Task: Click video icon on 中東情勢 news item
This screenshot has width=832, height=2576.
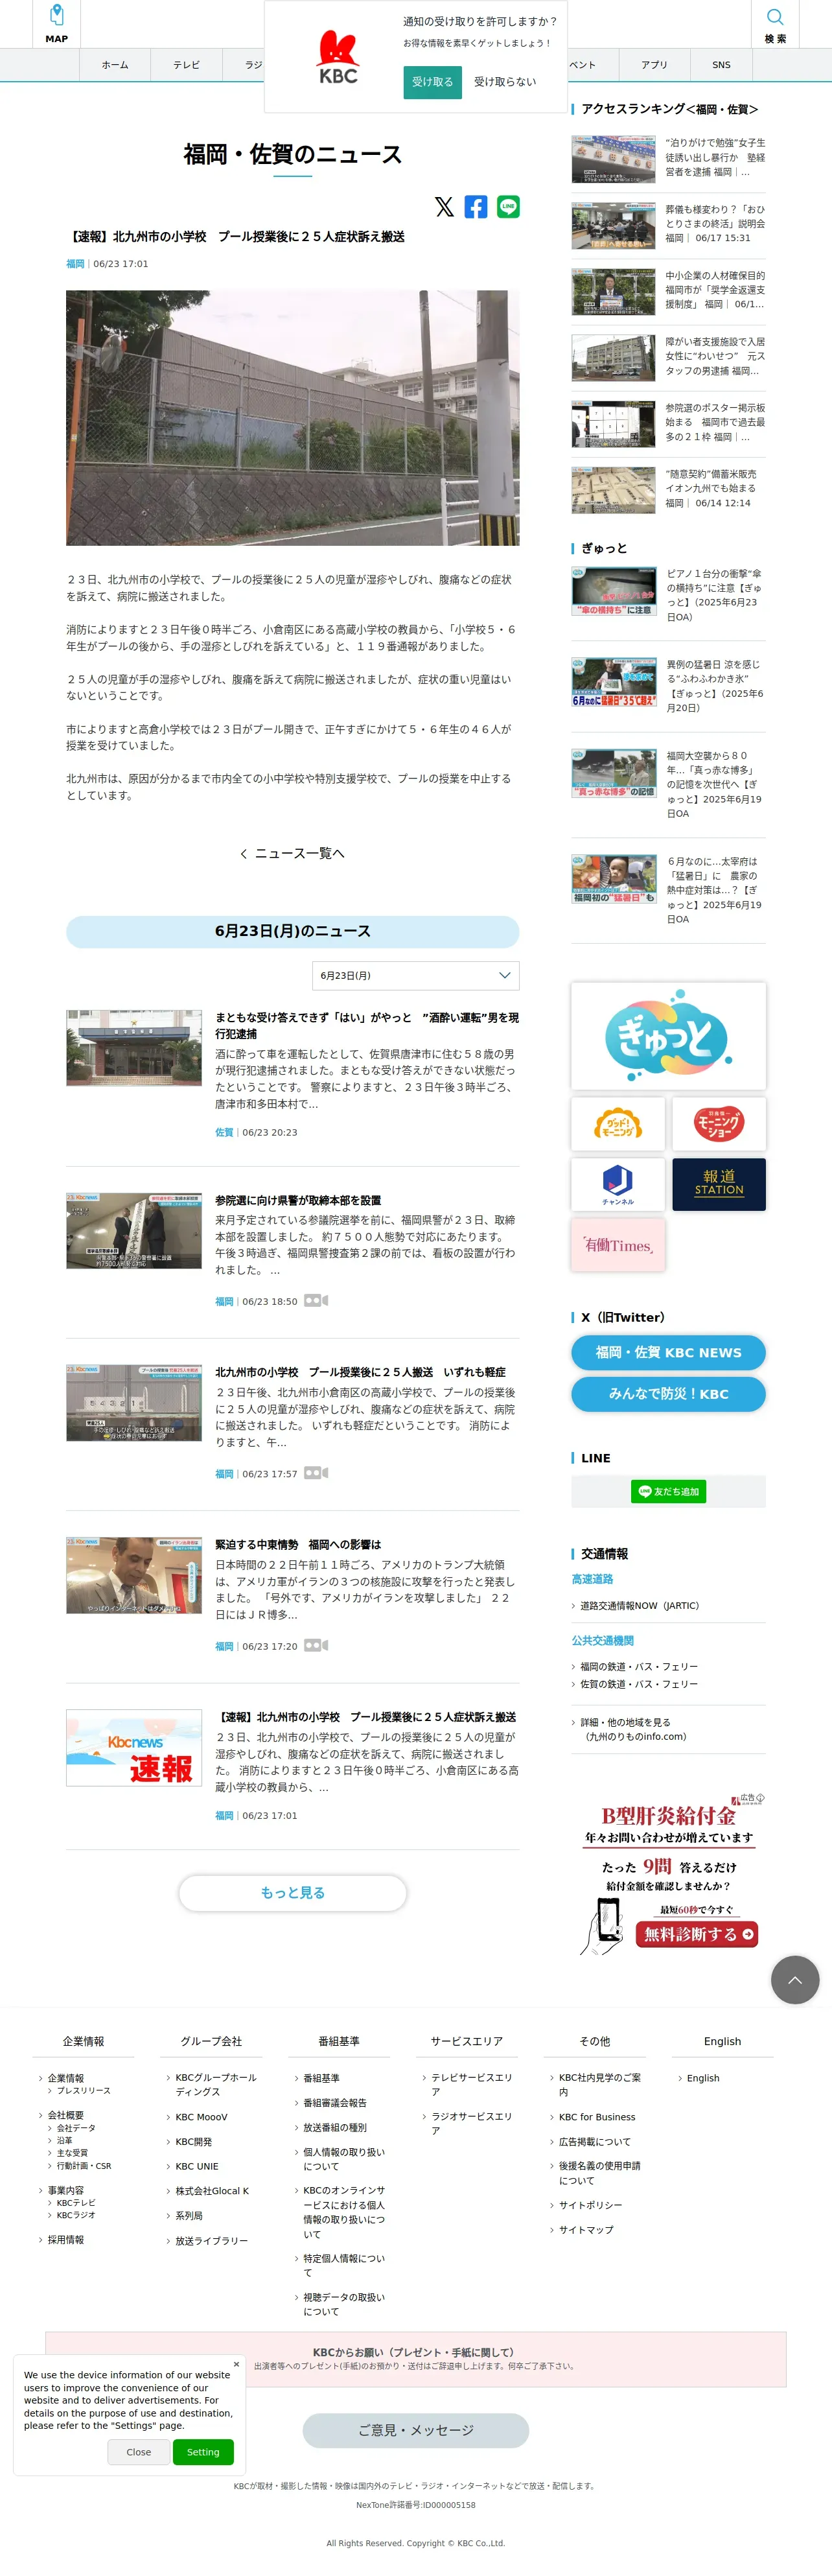Action: (x=316, y=1645)
